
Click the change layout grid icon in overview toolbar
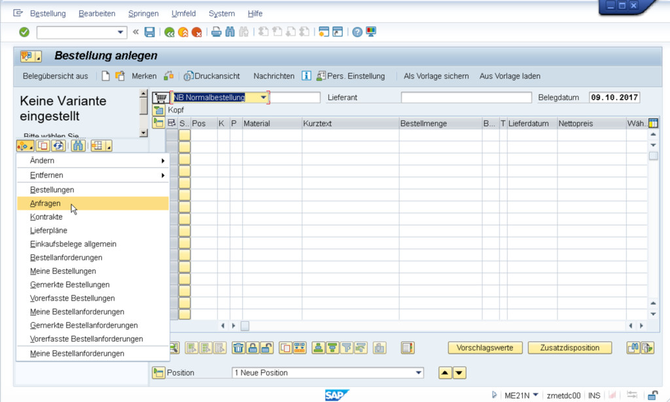pos(101,146)
